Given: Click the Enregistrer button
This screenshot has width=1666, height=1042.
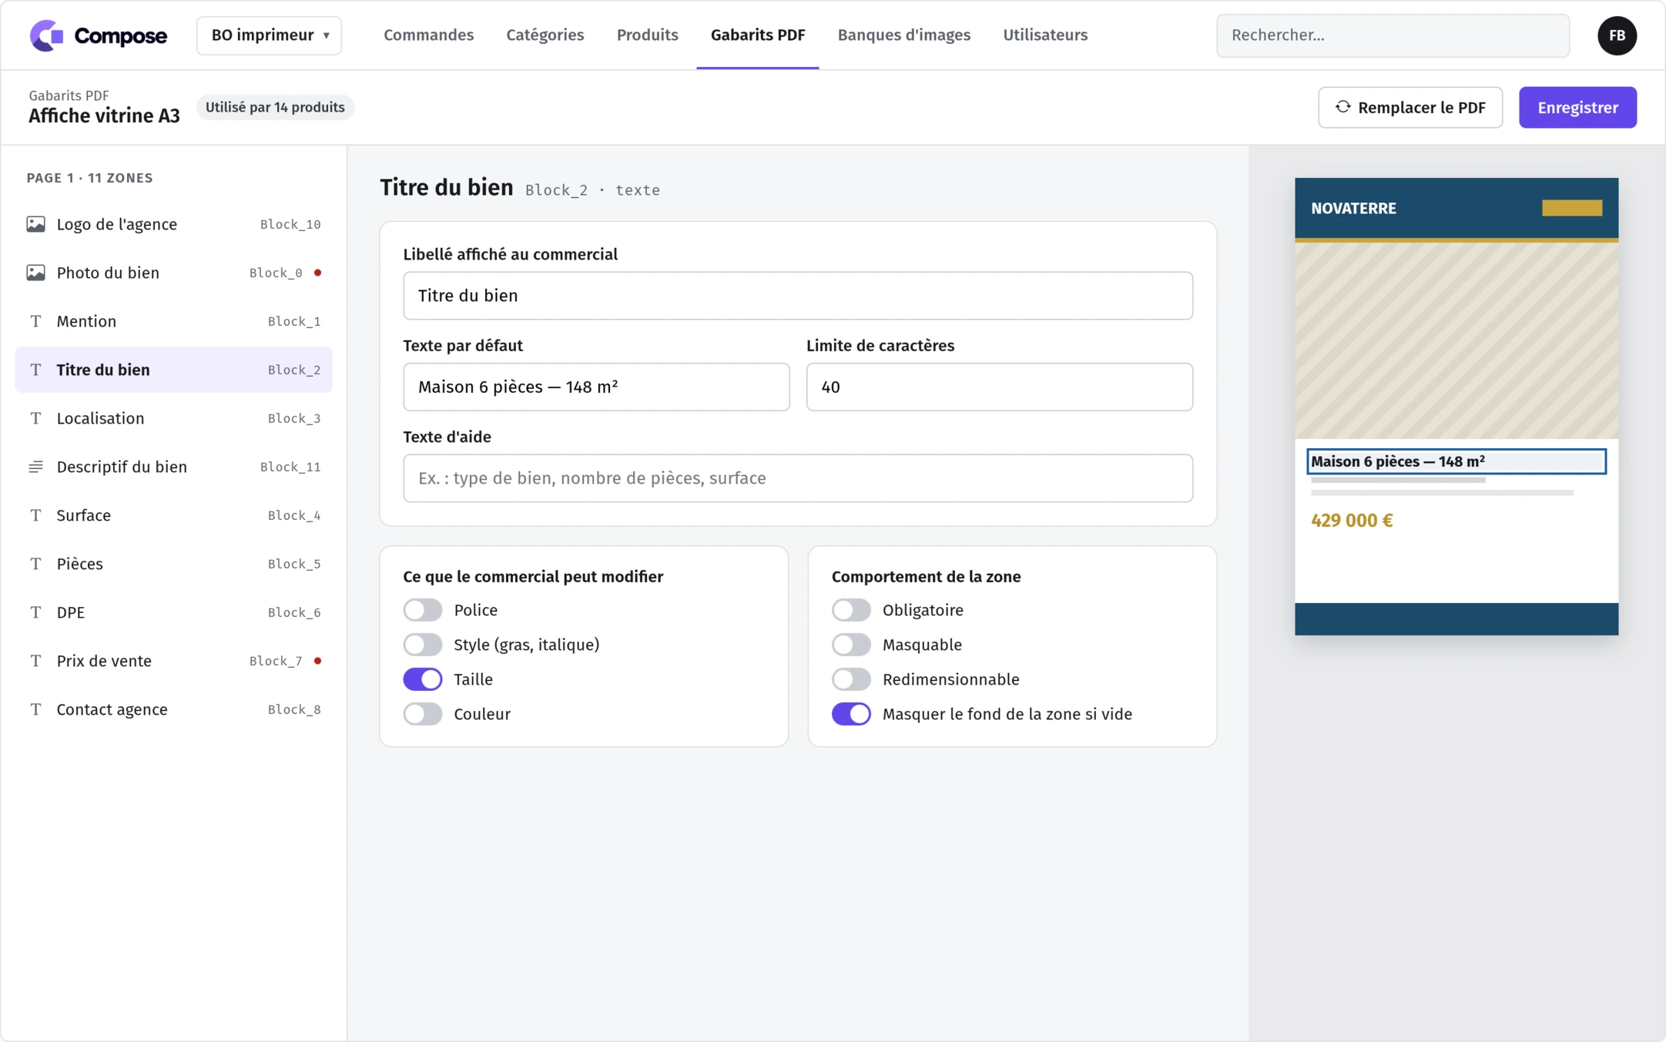Looking at the screenshot, I should click(x=1577, y=107).
